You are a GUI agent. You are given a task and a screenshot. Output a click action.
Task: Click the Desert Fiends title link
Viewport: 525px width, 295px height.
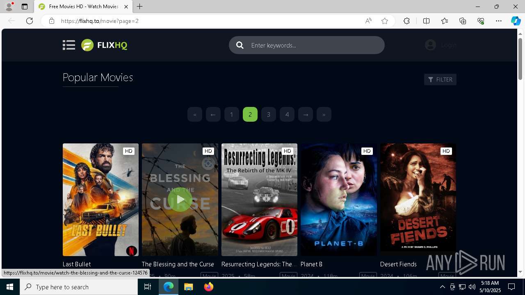tap(398, 264)
